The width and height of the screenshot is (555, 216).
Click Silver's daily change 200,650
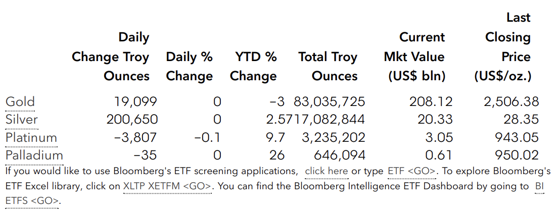132,120
